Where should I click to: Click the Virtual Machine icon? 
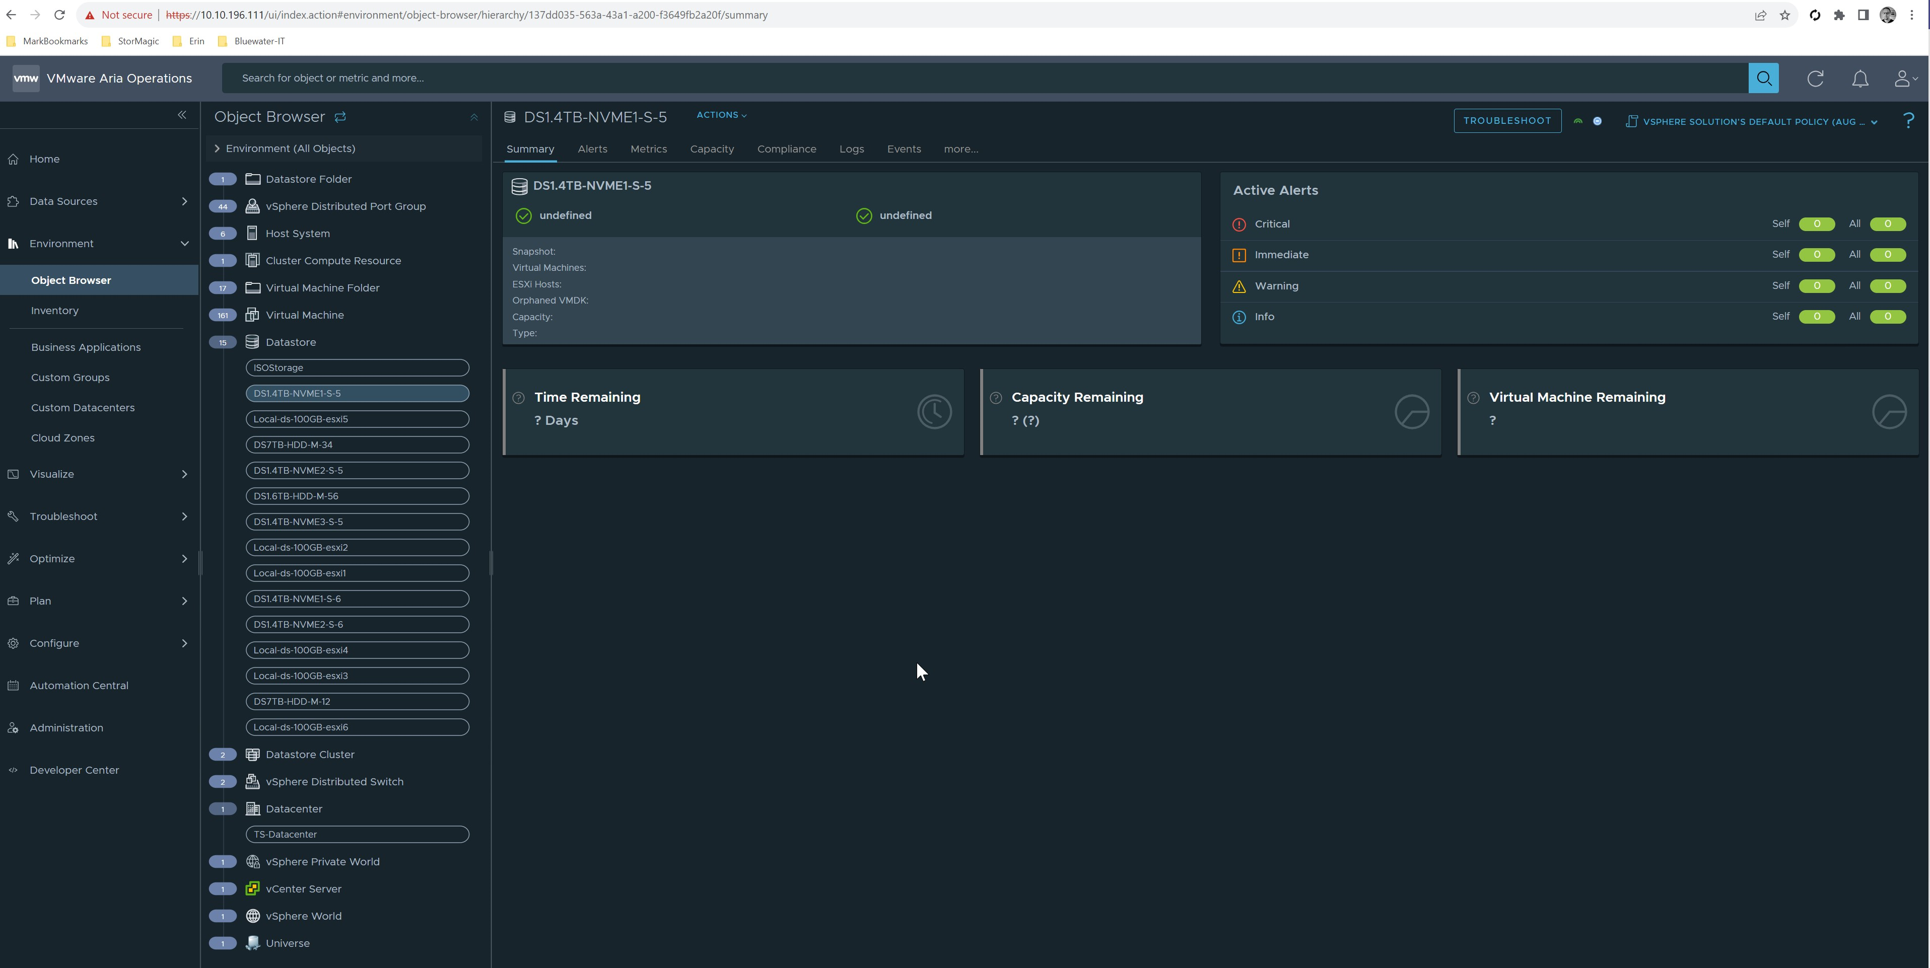click(252, 315)
